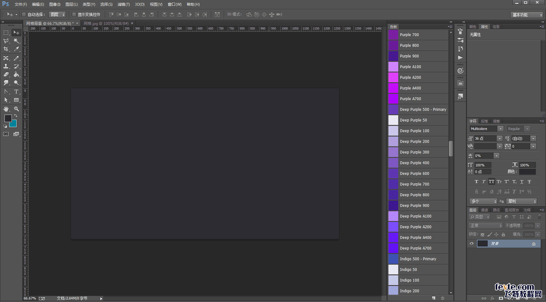Image resolution: width=546 pixels, height=302 pixels.
Task: Select the Crop tool
Action: click(6, 49)
